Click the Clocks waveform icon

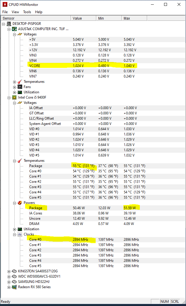point(20,234)
